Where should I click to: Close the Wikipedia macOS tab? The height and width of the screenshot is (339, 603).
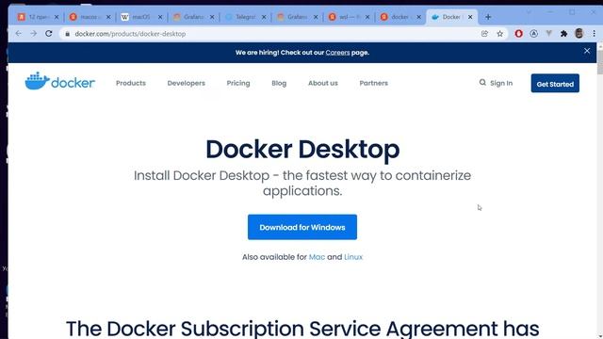click(x=160, y=17)
